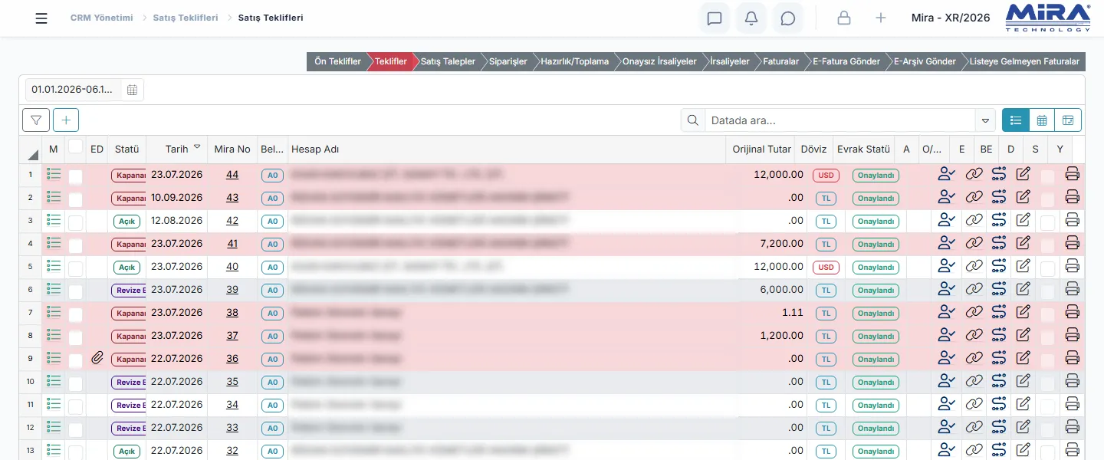The height and width of the screenshot is (460, 1104).
Task: Open the Listeye Gelmeyen Faturalar tab
Action: pos(1024,61)
